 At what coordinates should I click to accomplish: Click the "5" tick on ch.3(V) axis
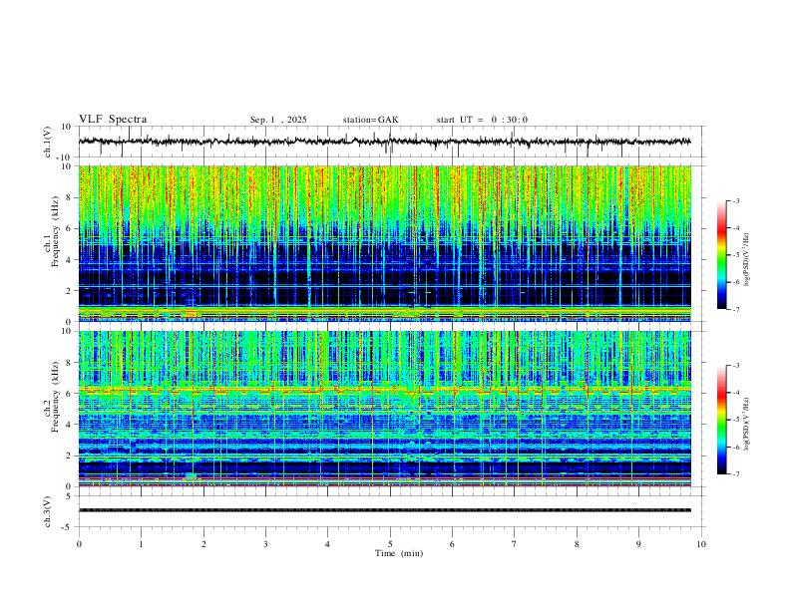(69, 496)
